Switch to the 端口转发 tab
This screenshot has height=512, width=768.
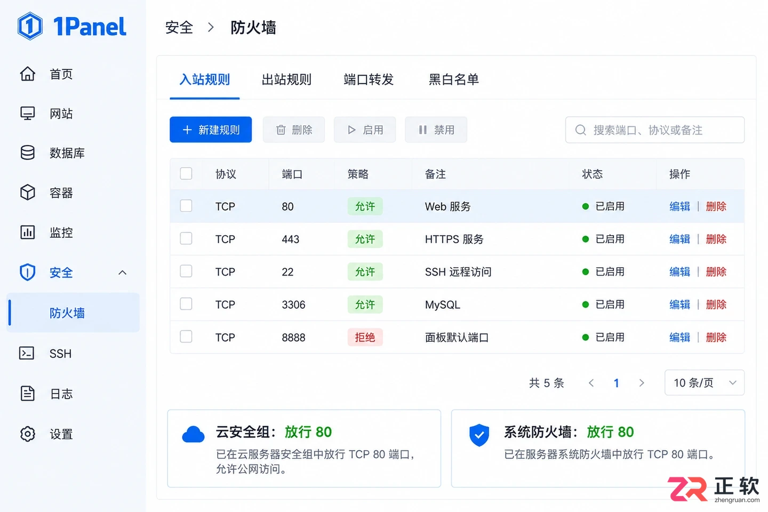[x=369, y=80]
